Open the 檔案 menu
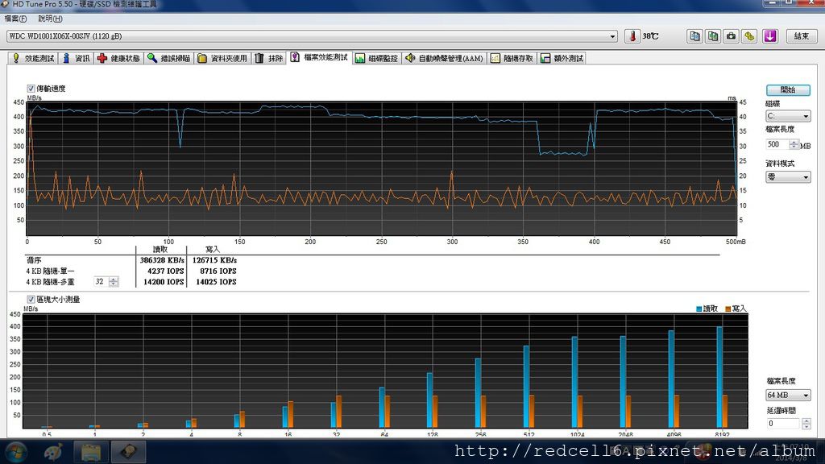 [x=15, y=19]
